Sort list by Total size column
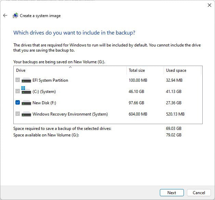This screenshot has width=215, height=200. (x=145, y=70)
